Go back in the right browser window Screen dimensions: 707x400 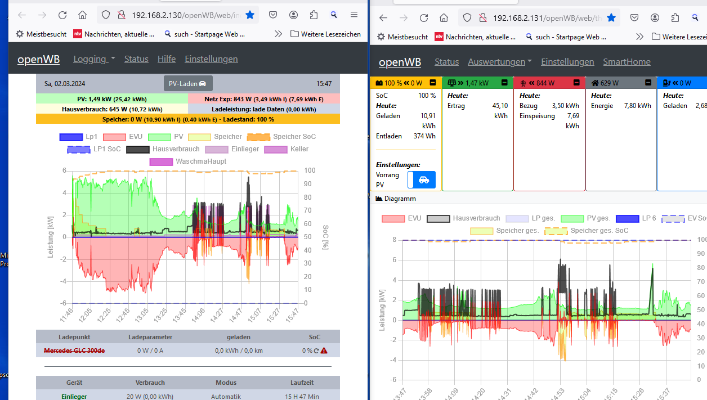(x=383, y=18)
